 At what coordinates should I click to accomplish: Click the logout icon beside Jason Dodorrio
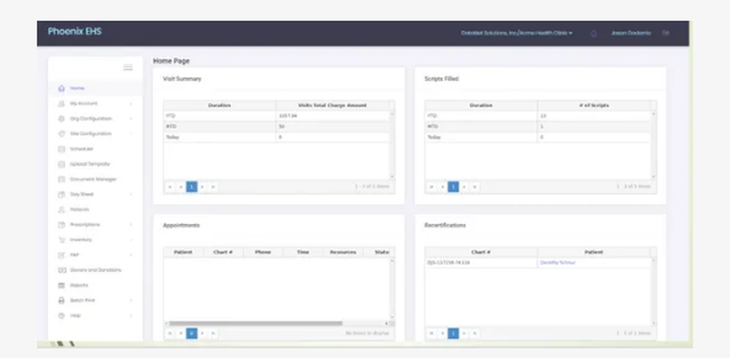tap(666, 33)
